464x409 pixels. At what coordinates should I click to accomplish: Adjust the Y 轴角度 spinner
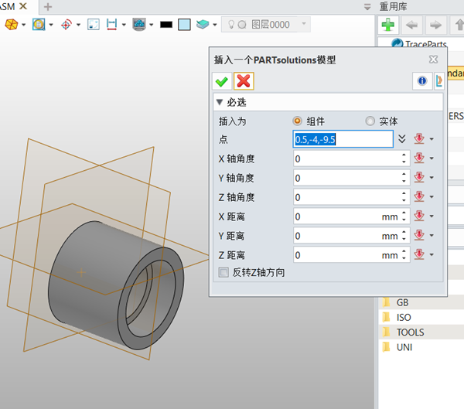click(404, 178)
